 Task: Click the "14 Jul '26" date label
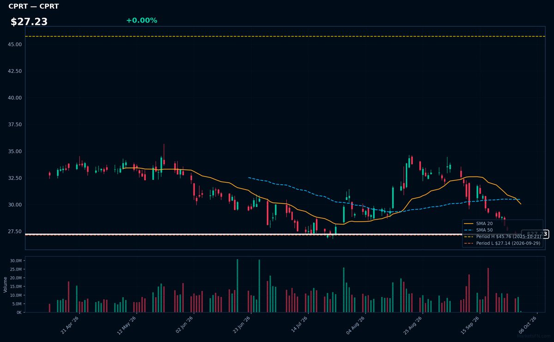[299, 324]
